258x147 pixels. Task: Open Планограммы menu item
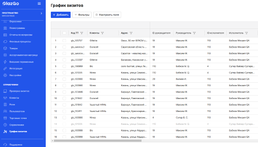[17, 28]
